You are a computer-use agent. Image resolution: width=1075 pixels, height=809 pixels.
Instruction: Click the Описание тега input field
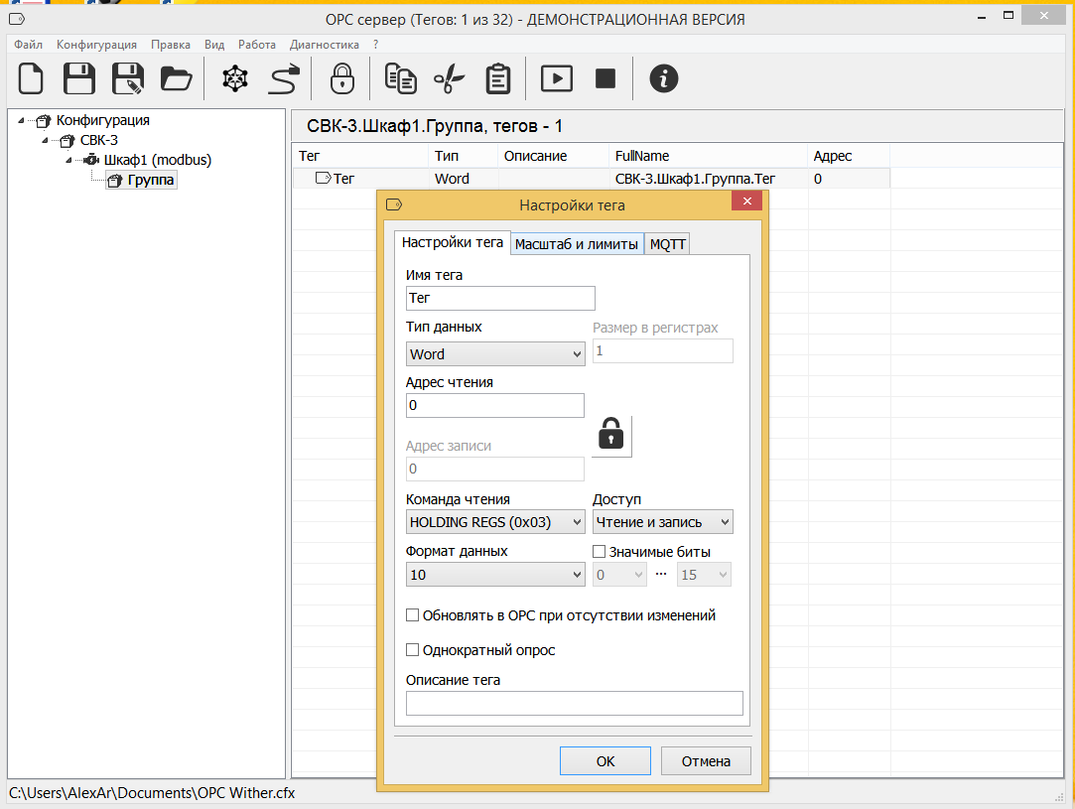[575, 704]
